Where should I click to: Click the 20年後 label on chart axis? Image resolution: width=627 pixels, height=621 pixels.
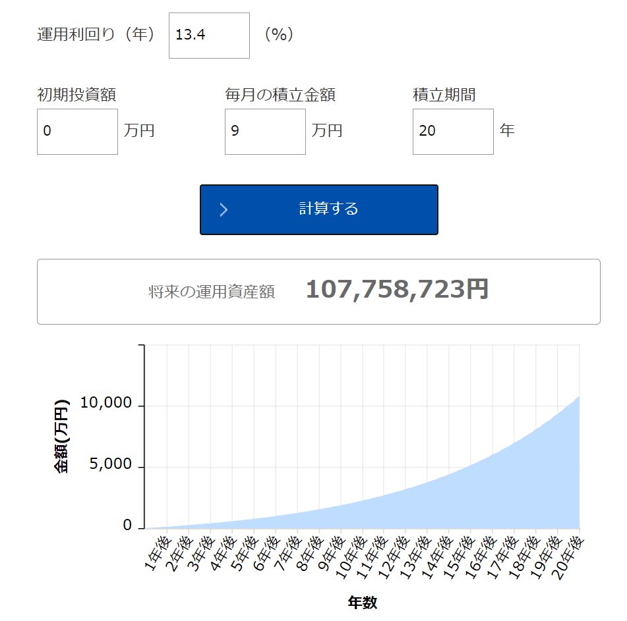(x=568, y=558)
